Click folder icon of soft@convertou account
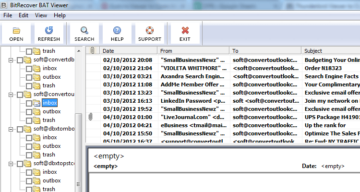Screen dimensions: 360x192 (x=27, y=94)
